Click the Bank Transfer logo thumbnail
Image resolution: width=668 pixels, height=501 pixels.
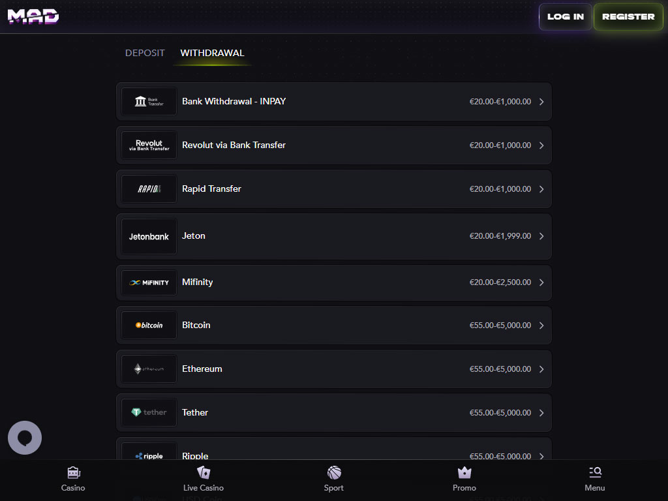point(149,102)
